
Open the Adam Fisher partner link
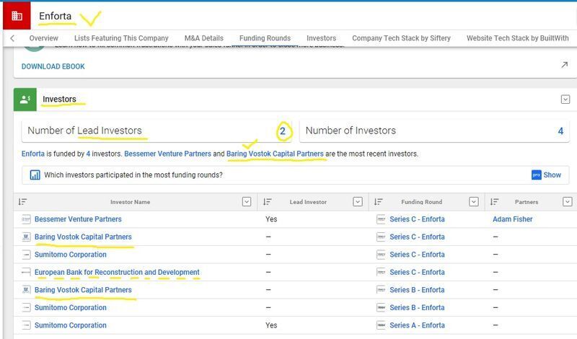pyautogui.click(x=512, y=219)
